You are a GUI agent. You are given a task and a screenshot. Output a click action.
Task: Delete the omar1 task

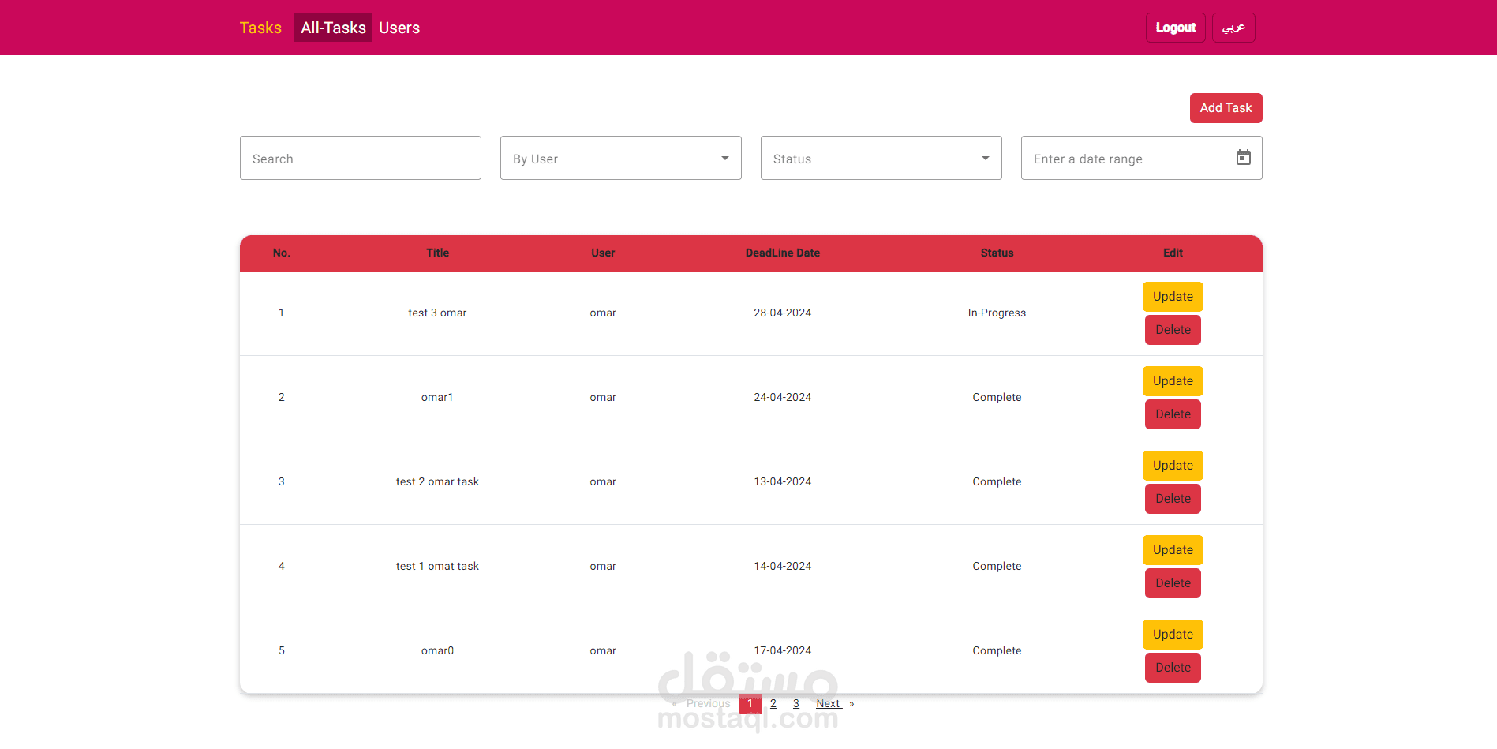pyautogui.click(x=1173, y=414)
